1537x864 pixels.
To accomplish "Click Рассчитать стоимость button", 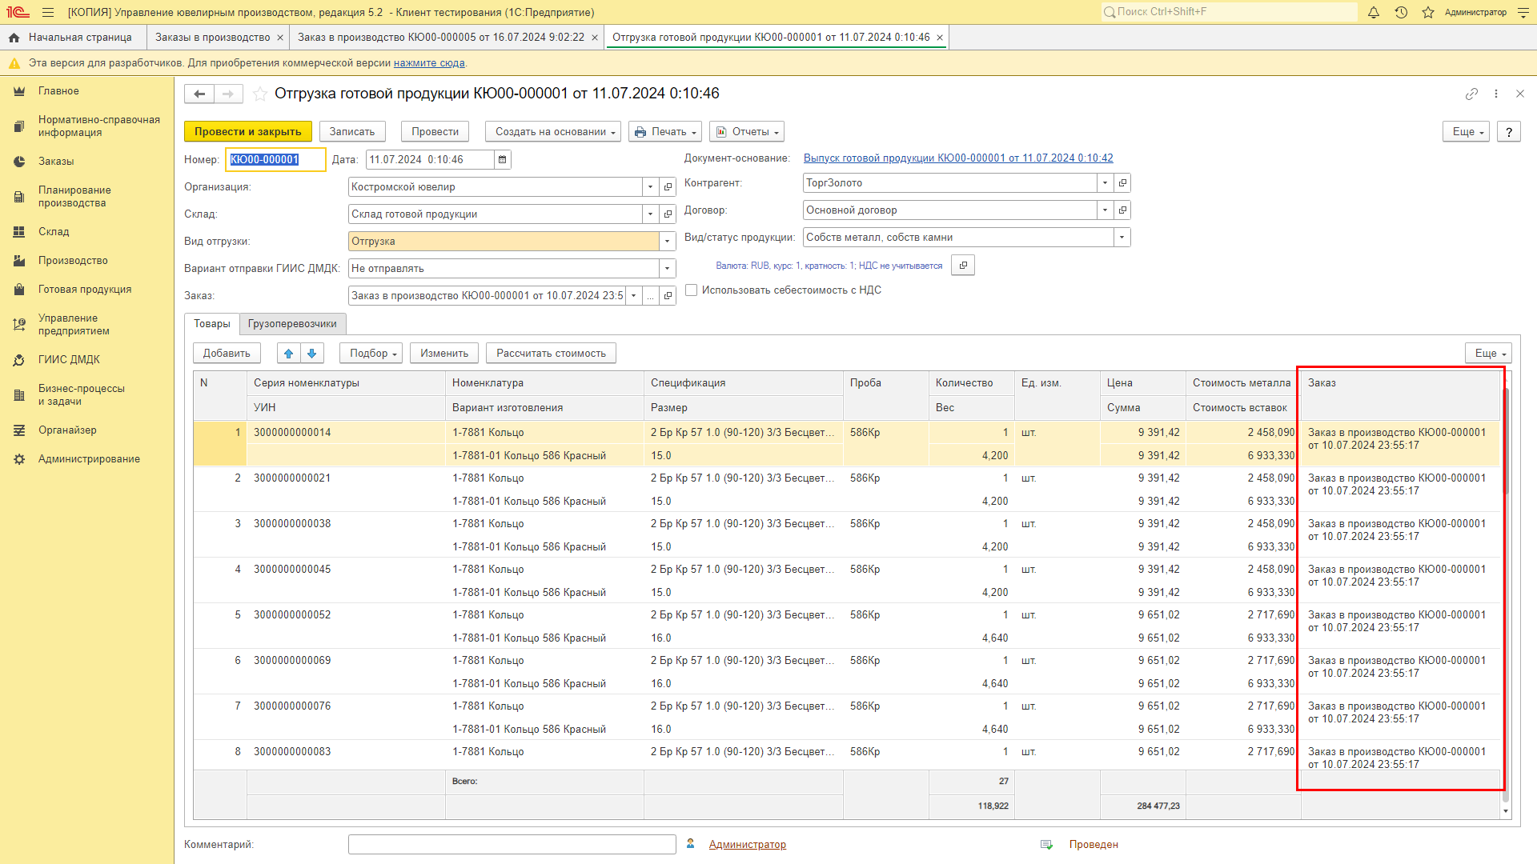I will point(551,354).
